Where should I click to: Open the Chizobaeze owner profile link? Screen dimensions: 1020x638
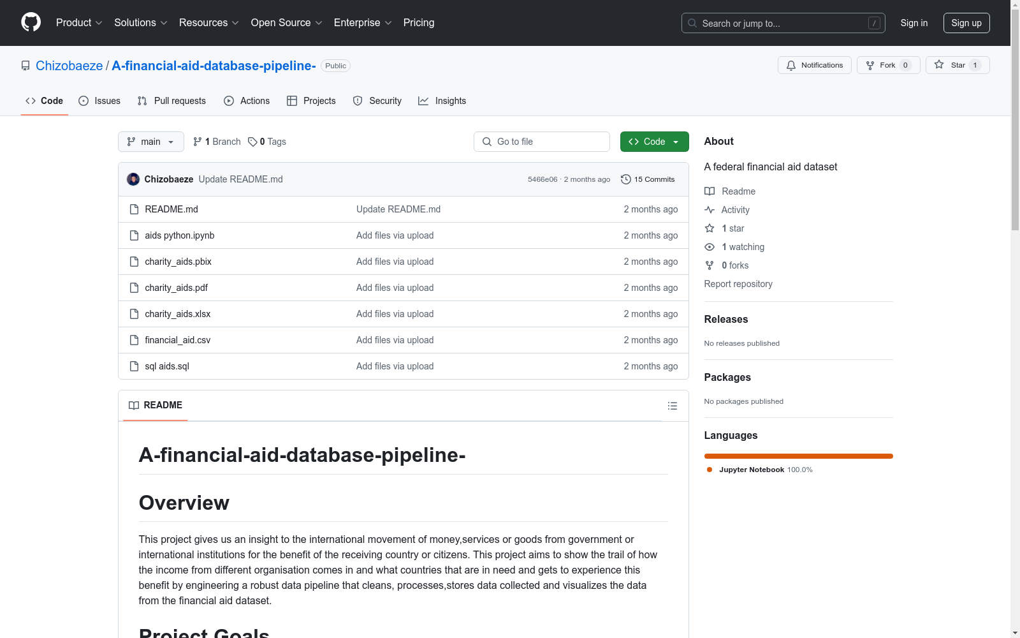(x=69, y=66)
